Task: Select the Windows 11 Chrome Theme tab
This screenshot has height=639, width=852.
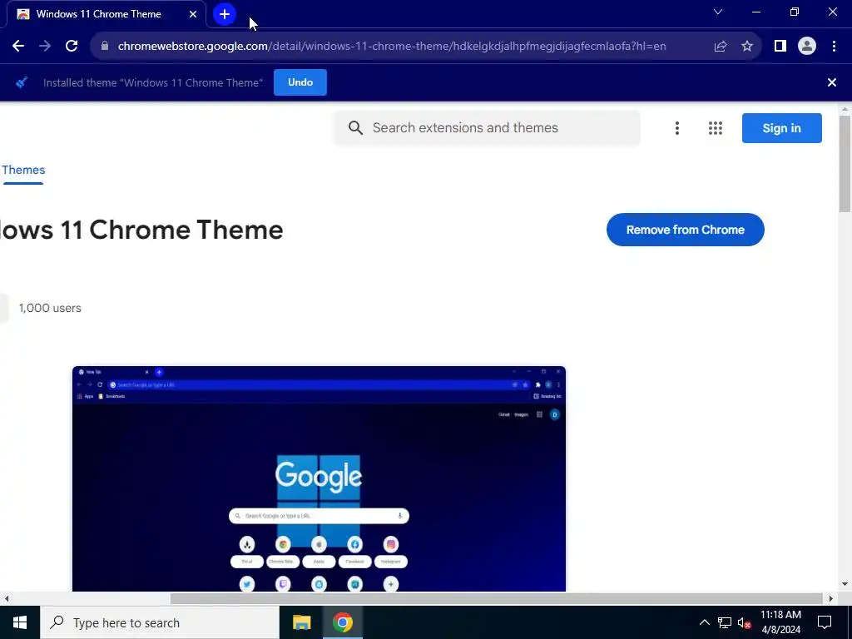Action: click(x=106, y=14)
